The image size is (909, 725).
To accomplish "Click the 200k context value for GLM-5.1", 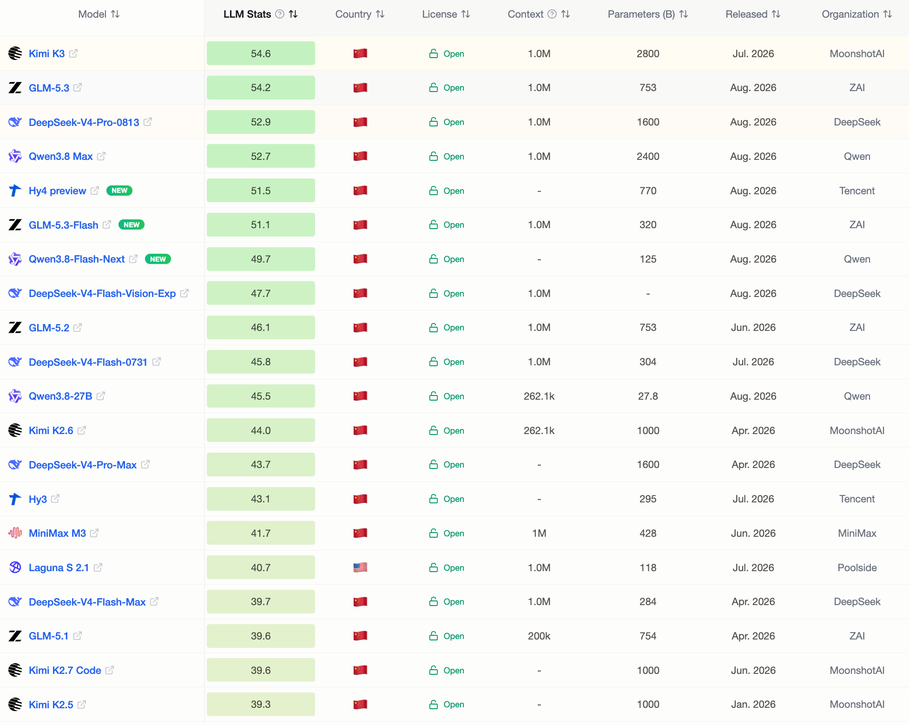I will click(539, 636).
